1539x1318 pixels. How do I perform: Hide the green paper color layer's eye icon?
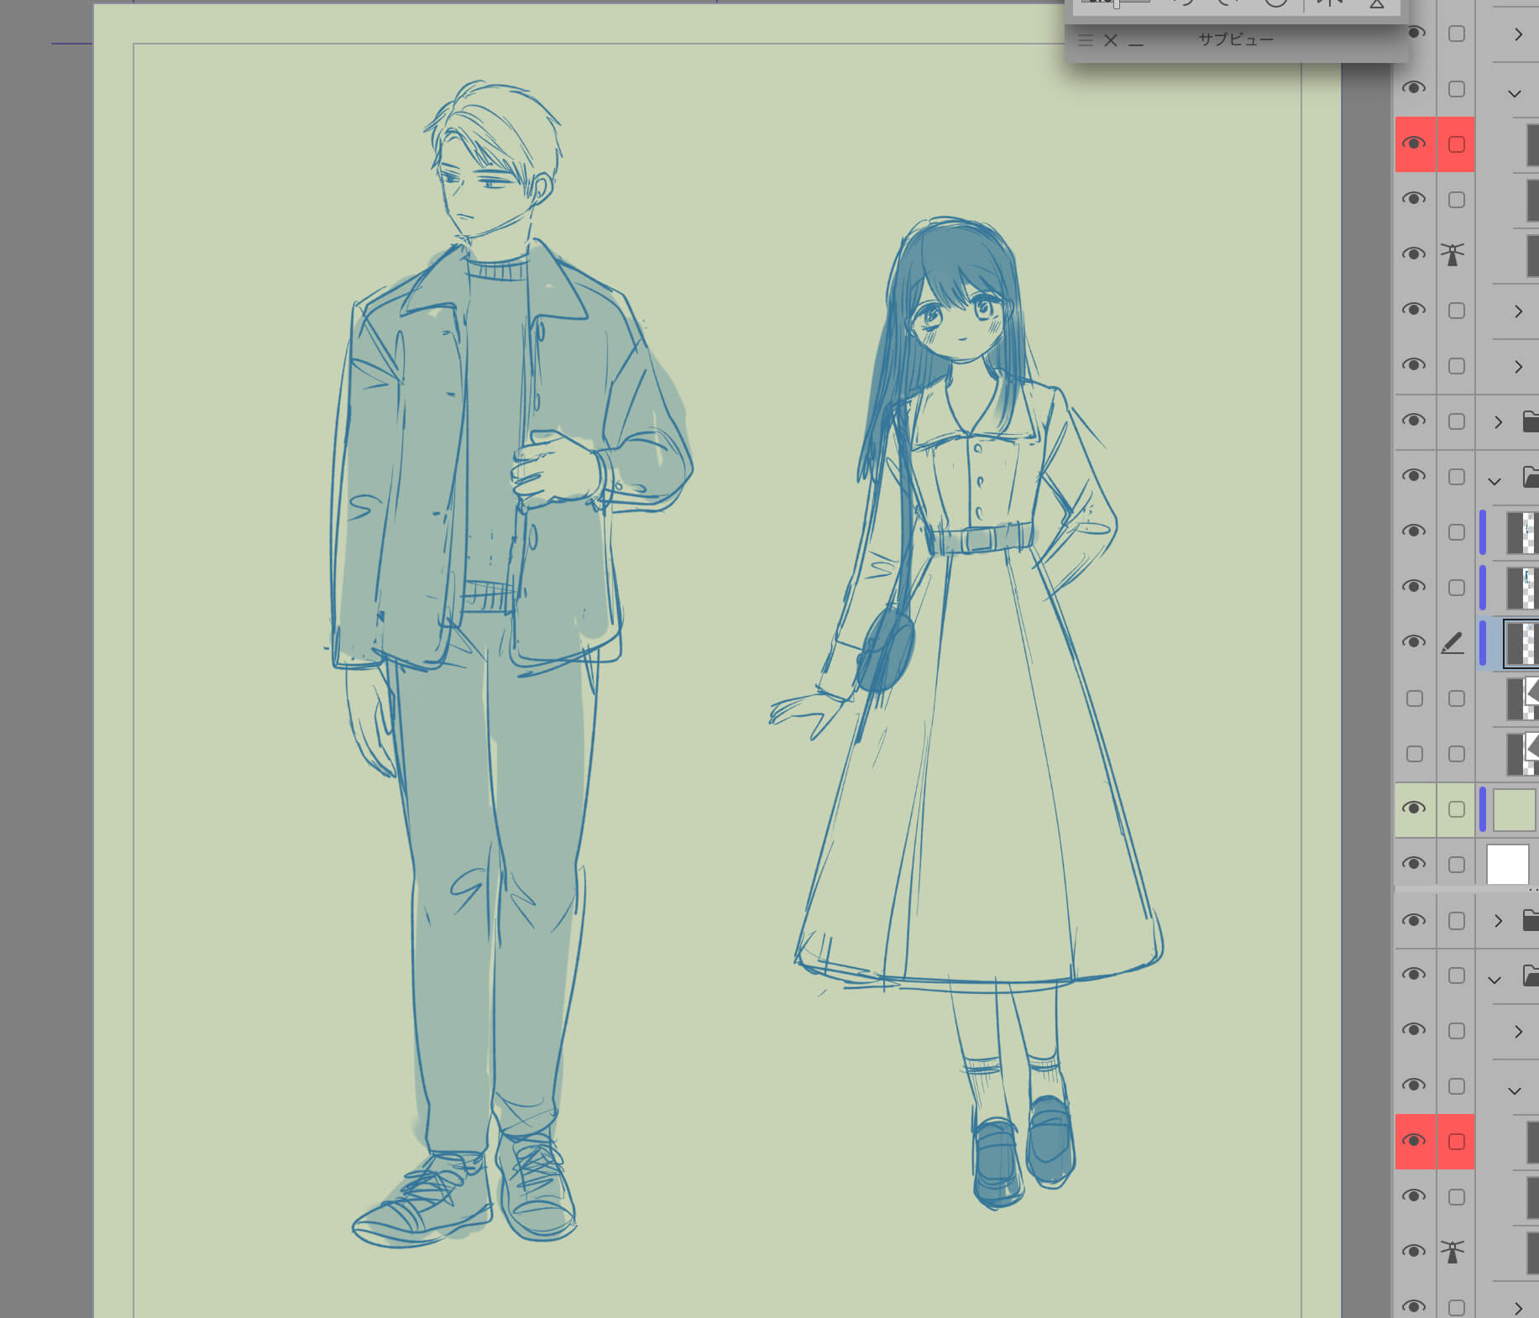pyautogui.click(x=1414, y=808)
